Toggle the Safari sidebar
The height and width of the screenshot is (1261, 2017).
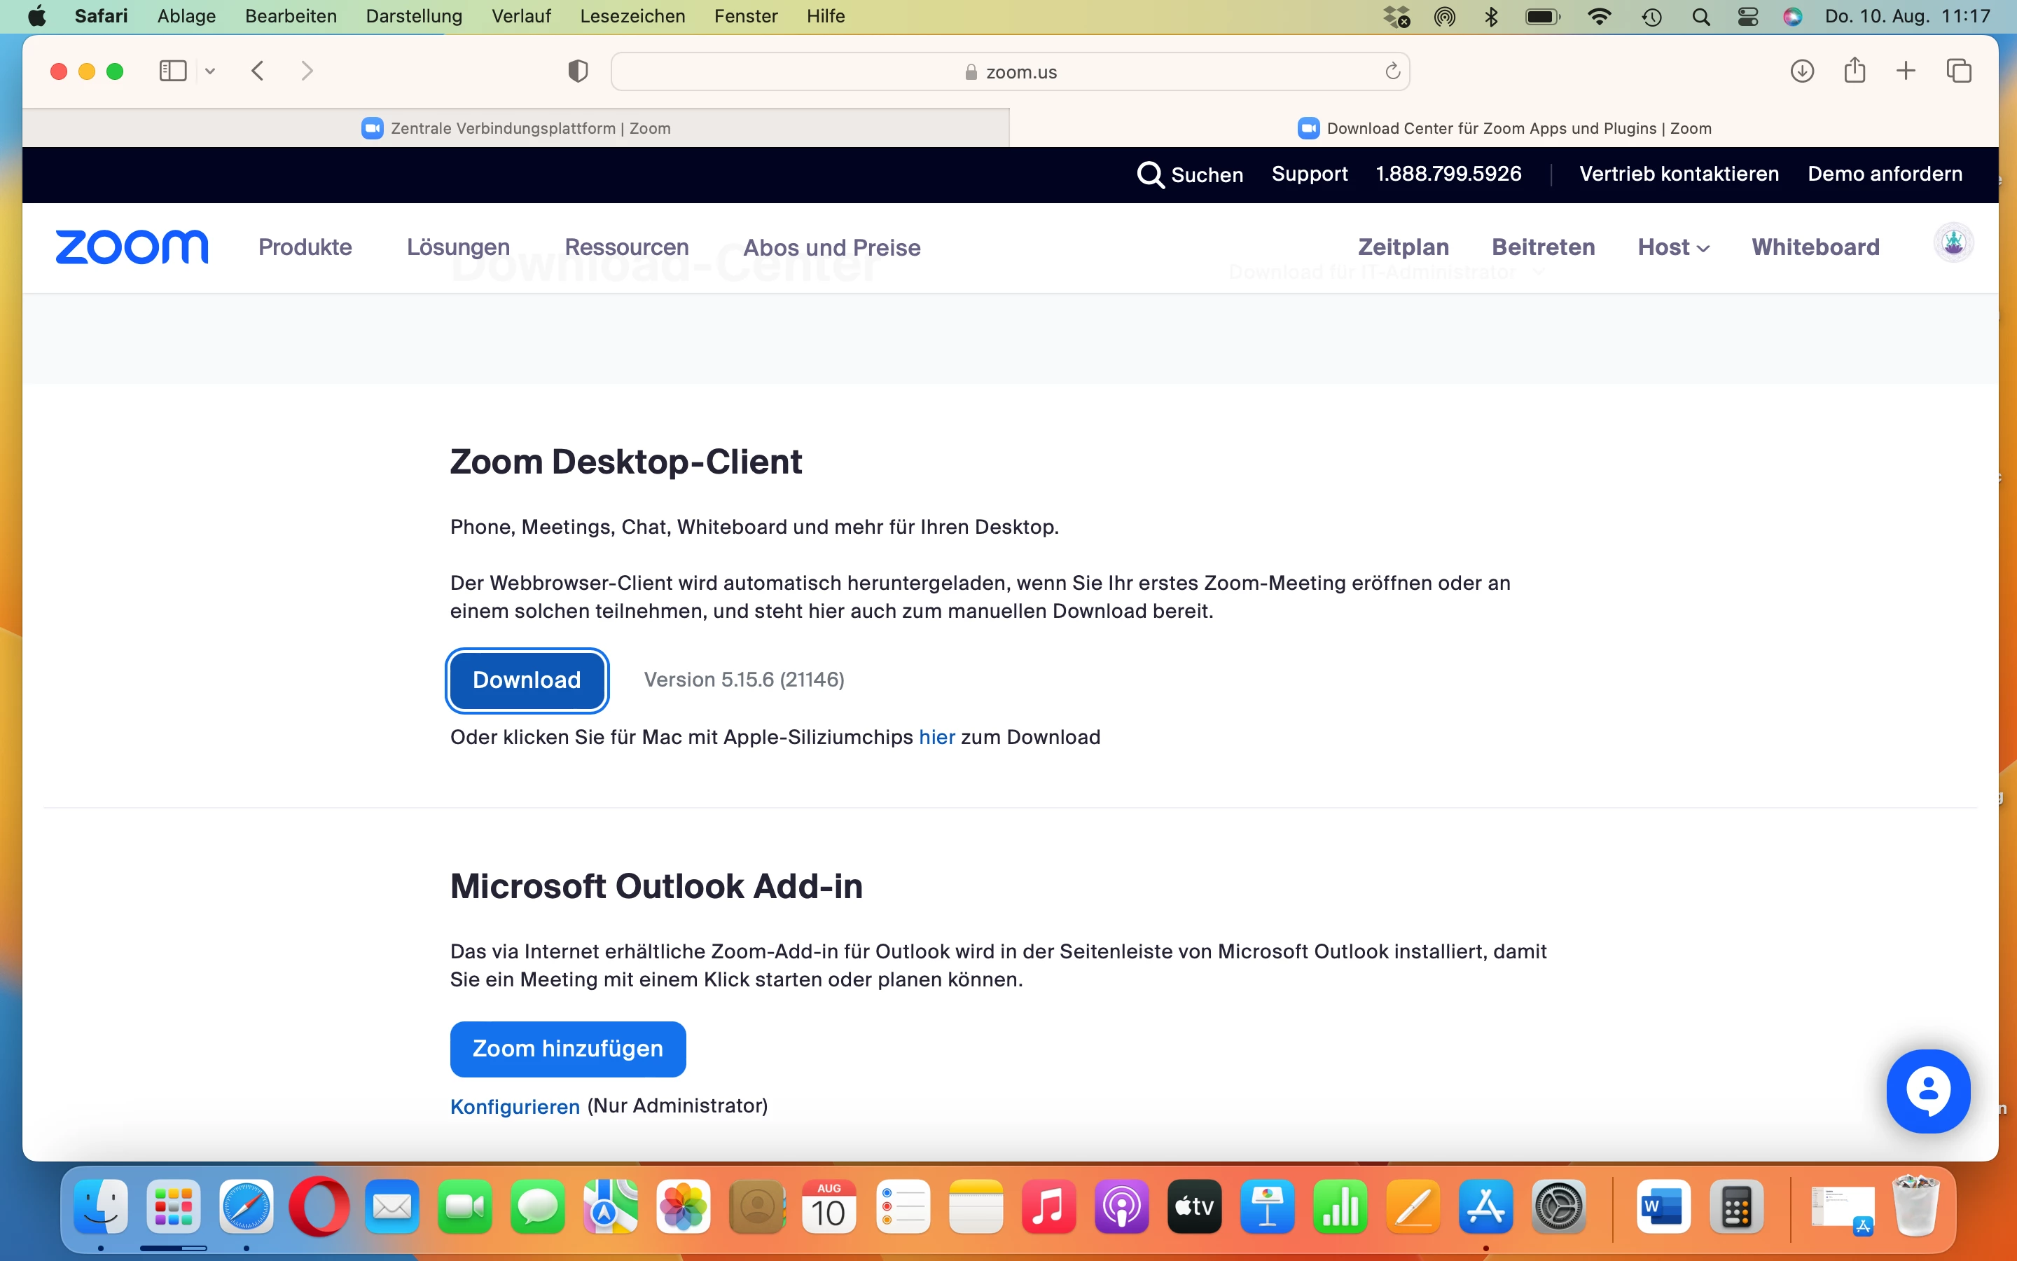tap(172, 71)
